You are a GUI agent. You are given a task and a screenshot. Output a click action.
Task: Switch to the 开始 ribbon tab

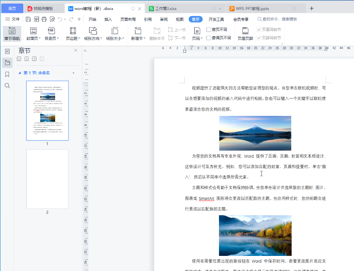coord(92,19)
